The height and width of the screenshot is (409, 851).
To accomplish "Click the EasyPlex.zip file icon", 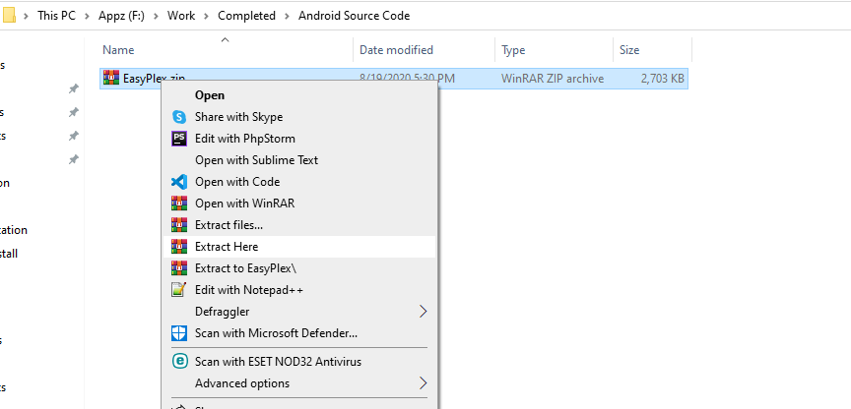I will click(x=111, y=79).
